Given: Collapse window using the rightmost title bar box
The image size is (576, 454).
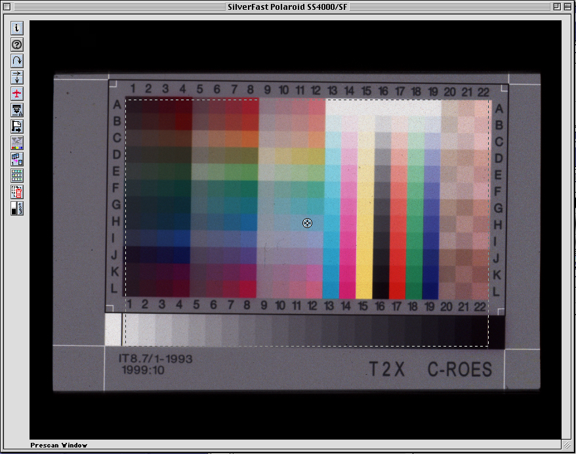Looking at the screenshot, I should (568, 7).
